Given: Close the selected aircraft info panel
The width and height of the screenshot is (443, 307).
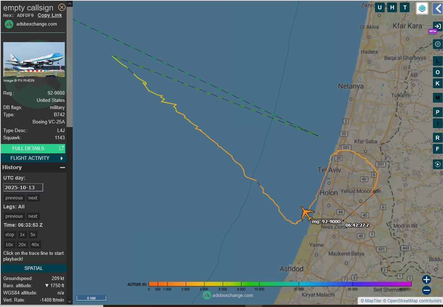Looking at the screenshot, I should click(x=62, y=7).
